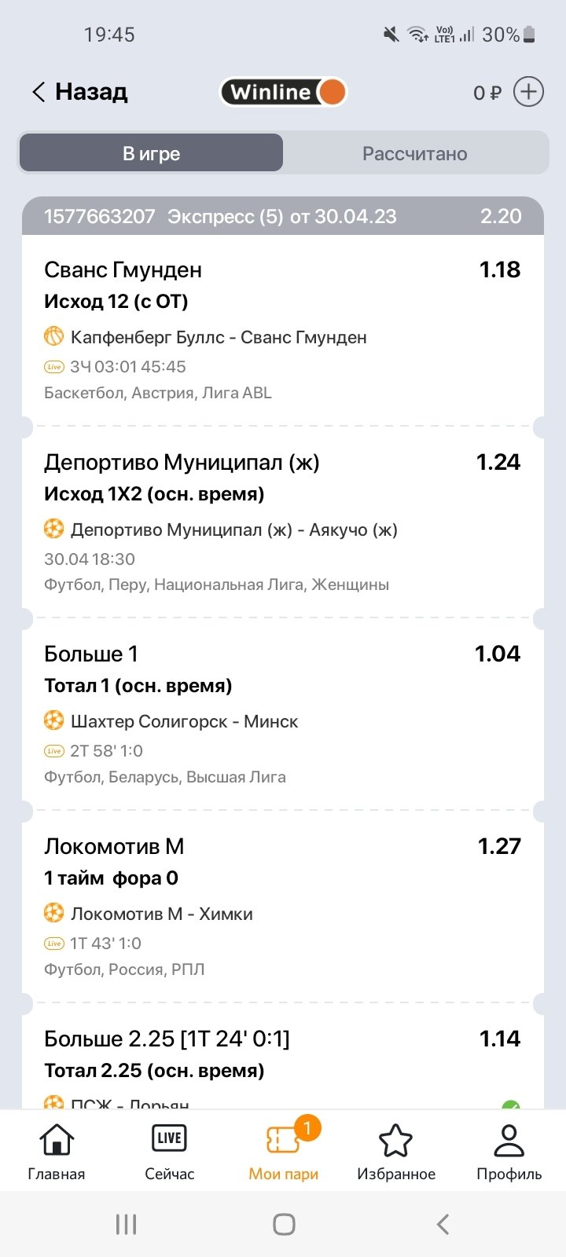
Task: Open Депортиво Муниципал (ж) - Аякучо match
Action: (x=233, y=530)
